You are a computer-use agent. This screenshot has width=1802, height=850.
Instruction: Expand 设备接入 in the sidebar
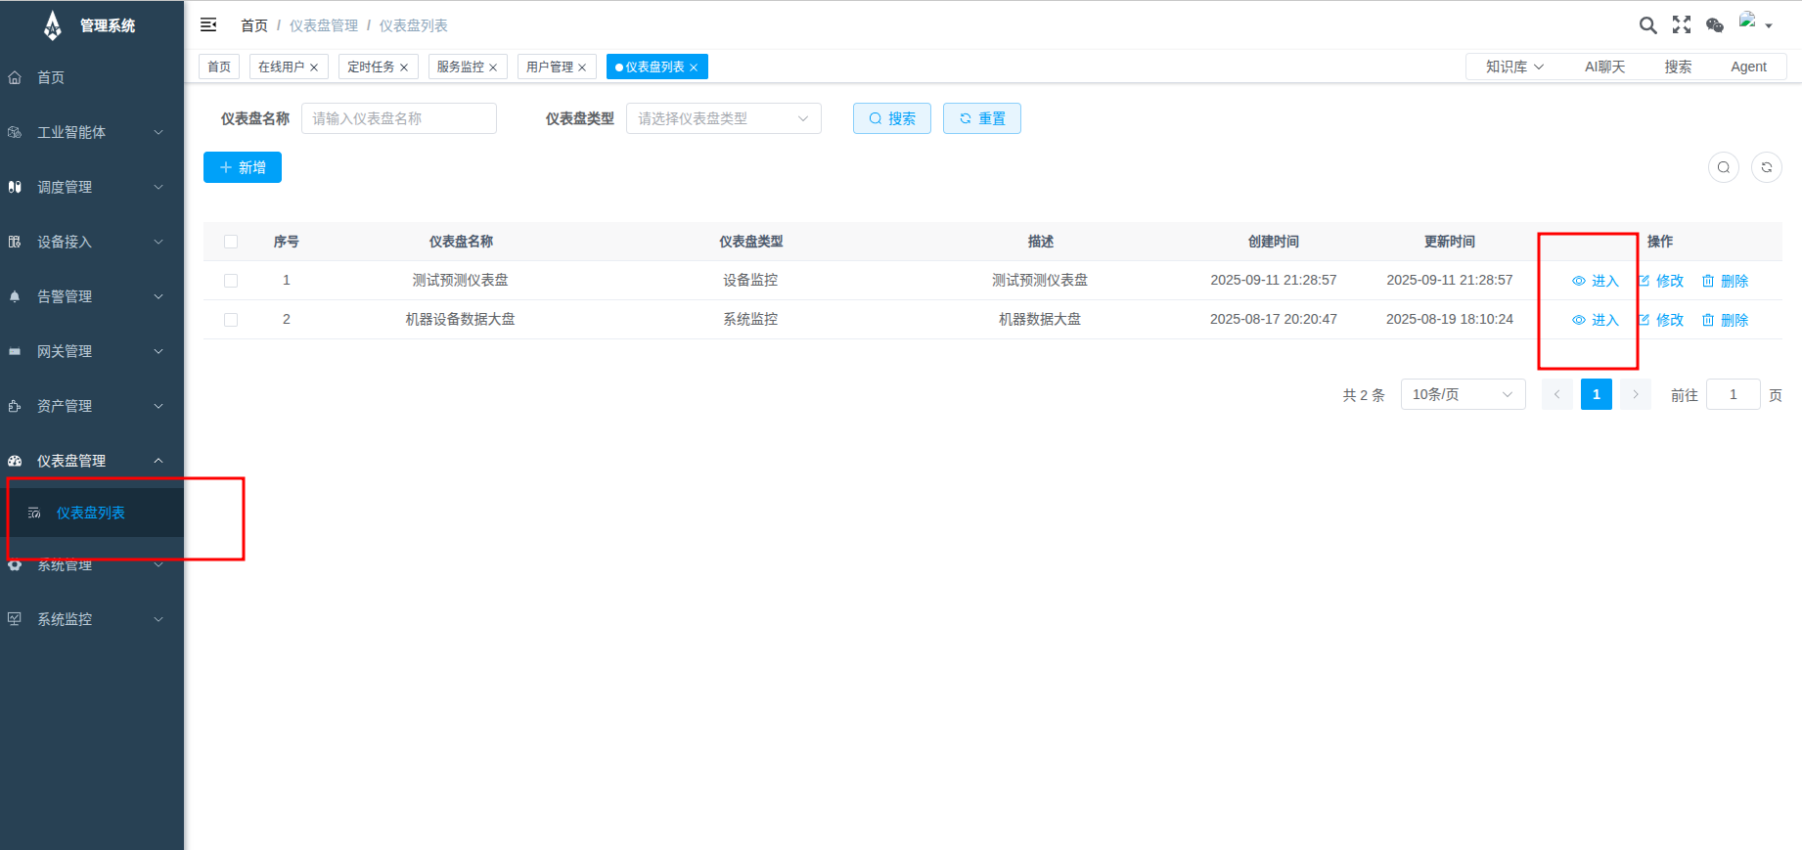88,242
